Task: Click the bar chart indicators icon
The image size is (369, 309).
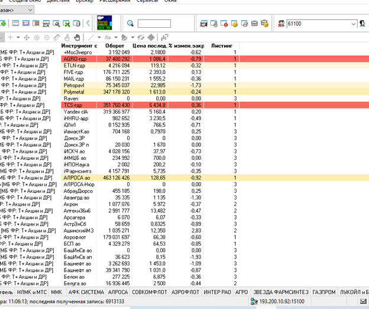Action: tap(165, 37)
